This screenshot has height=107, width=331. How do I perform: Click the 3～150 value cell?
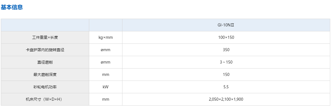pos(226,62)
